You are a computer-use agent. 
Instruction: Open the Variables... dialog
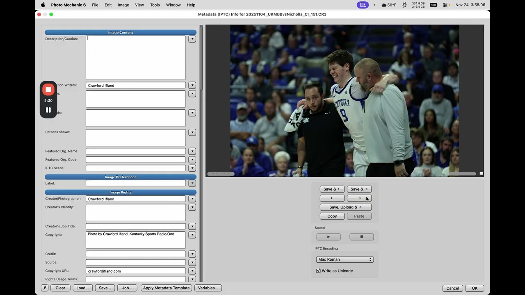208,288
